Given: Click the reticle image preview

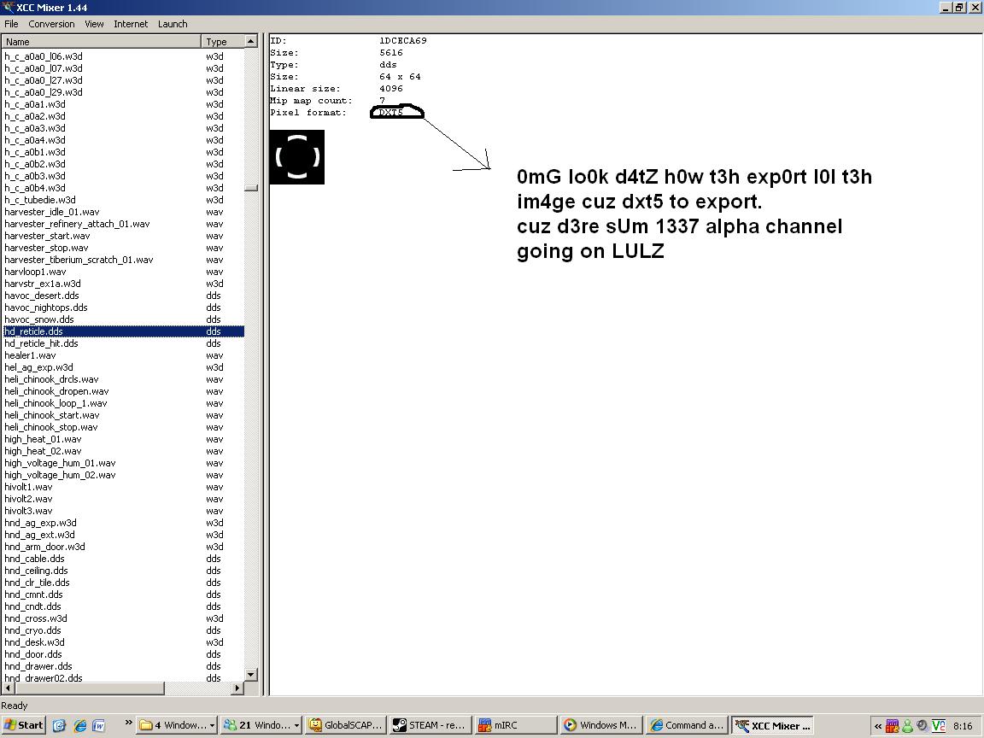Looking at the screenshot, I should pos(297,157).
